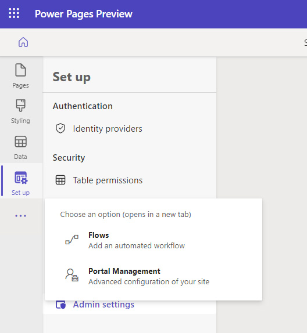Click the Identity providers shield icon
The width and height of the screenshot is (307, 333).
click(60, 128)
